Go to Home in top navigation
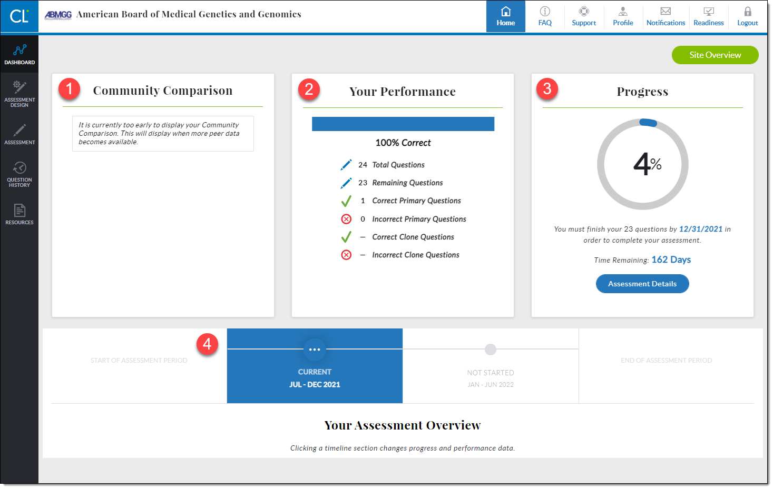This screenshot has width=773, height=489. 506,16
